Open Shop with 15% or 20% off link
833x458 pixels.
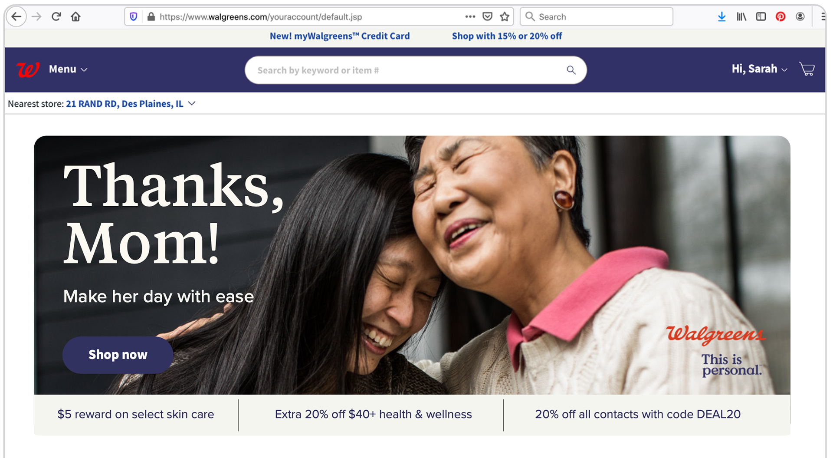click(507, 36)
